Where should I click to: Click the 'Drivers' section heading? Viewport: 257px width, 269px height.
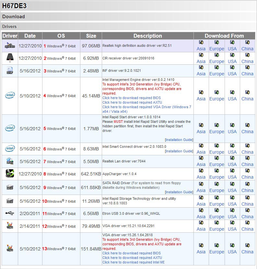point(9,26)
